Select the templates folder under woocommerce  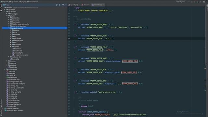tap(18, 45)
